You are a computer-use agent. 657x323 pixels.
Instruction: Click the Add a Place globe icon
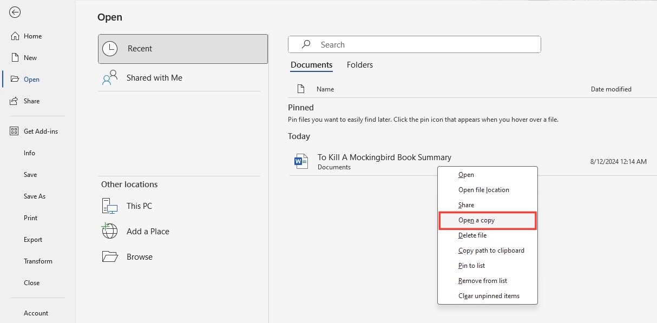[110, 232]
